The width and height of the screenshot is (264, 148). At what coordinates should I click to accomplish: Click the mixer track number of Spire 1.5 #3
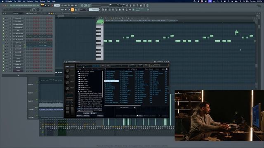coord(10,52)
